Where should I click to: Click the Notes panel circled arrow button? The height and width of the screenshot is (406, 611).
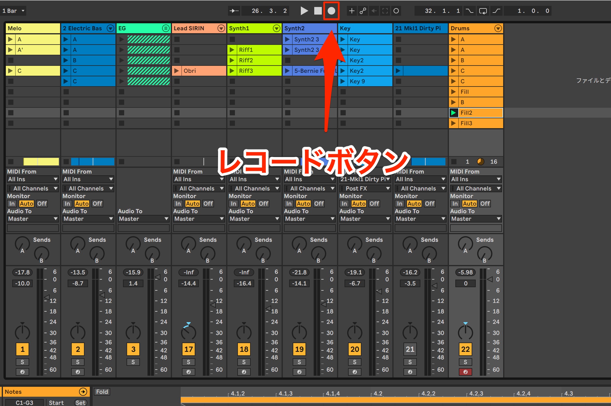(x=83, y=392)
